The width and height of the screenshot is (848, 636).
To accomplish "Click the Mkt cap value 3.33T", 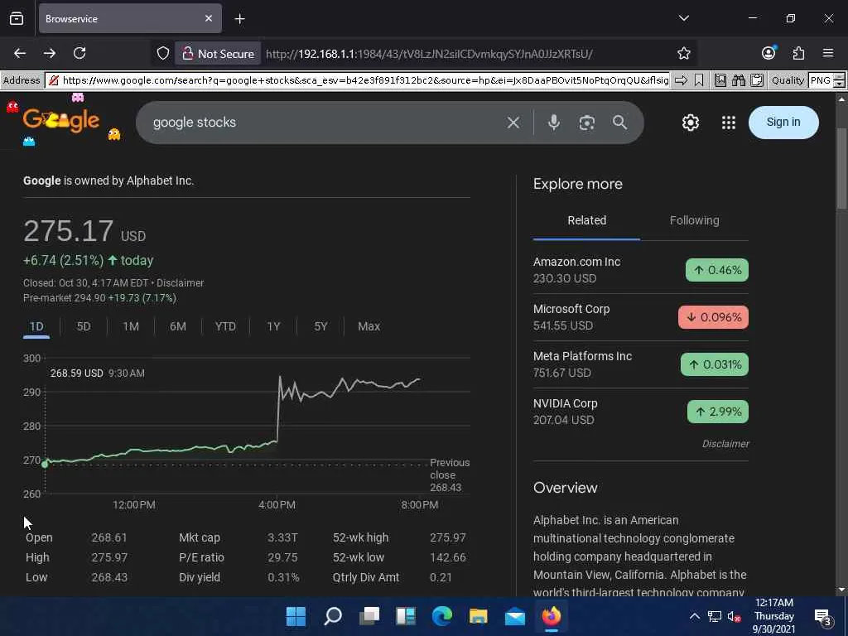I will [x=282, y=538].
